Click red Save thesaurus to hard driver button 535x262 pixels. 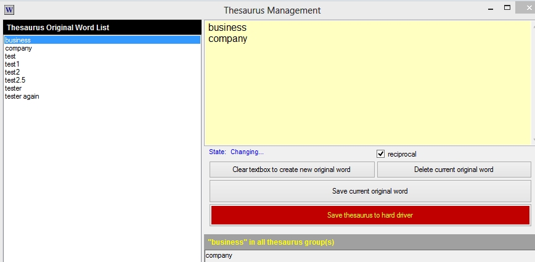[370, 215]
